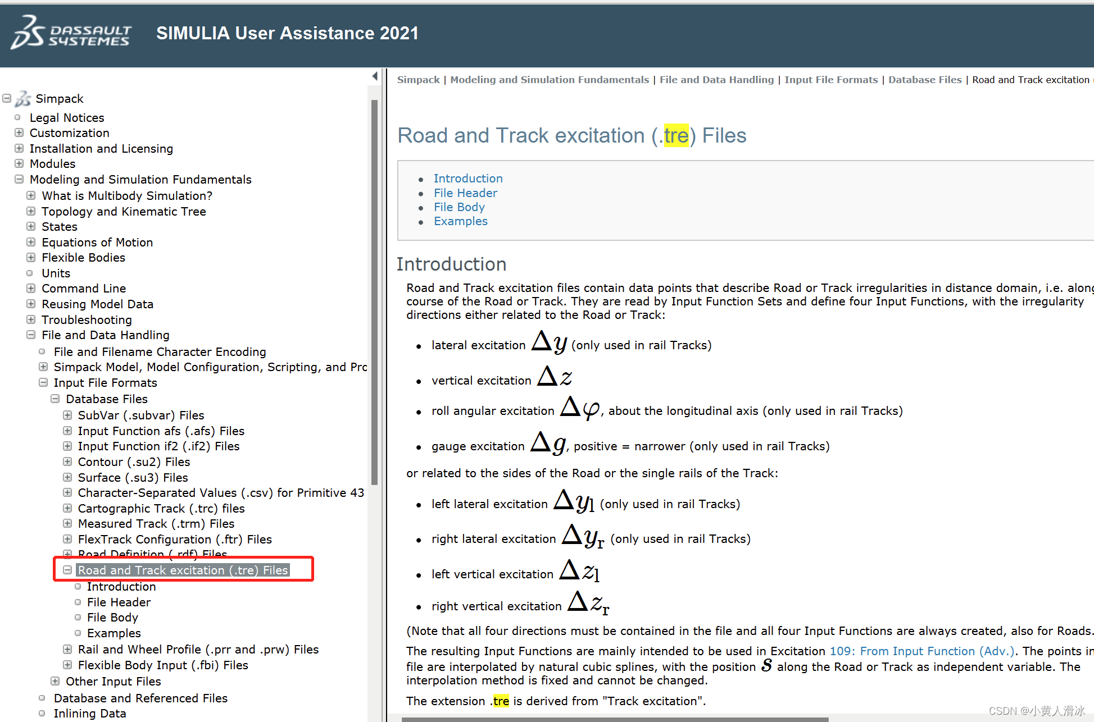1094x722 pixels.
Task: Click the bullet icon beside Legal Notices
Action: (x=18, y=117)
